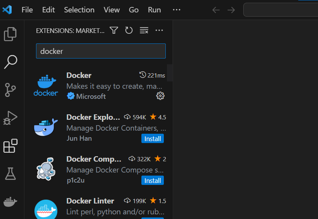Screen dimensions: 318x219
Task: Open Docker extension manage gear
Action: [160, 96]
